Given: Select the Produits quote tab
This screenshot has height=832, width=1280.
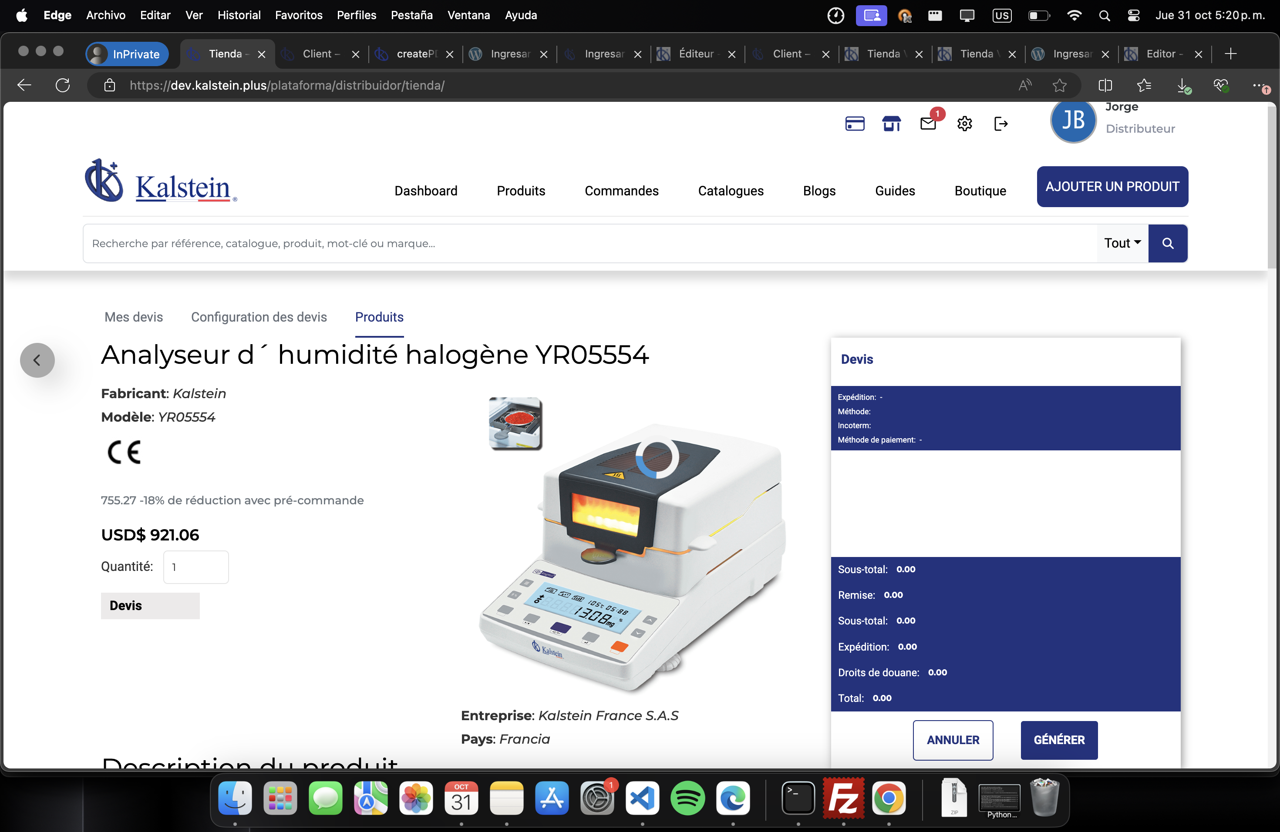Looking at the screenshot, I should (379, 317).
